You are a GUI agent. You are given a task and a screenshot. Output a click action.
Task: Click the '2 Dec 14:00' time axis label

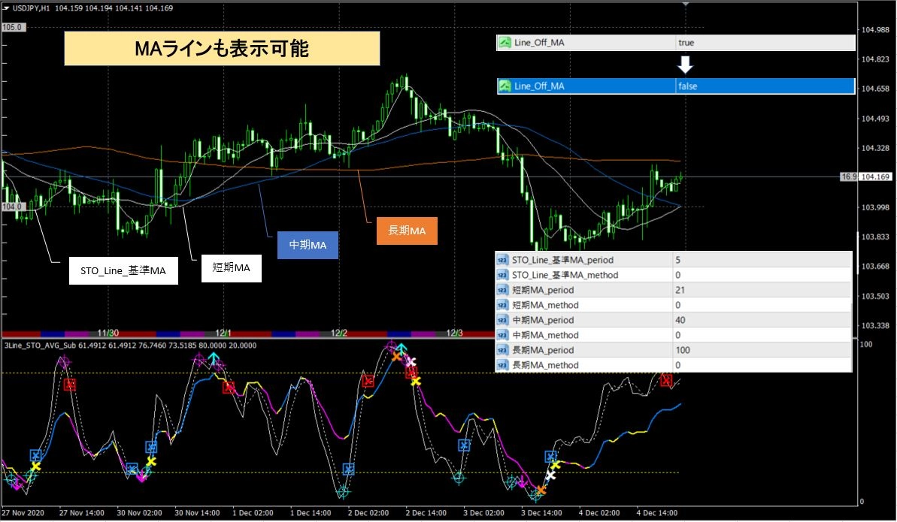coord(426,513)
